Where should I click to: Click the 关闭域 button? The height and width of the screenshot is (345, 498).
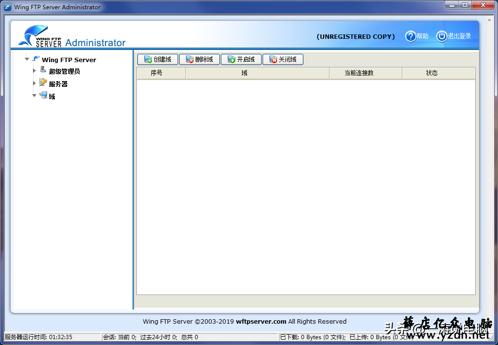pyautogui.click(x=283, y=59)
